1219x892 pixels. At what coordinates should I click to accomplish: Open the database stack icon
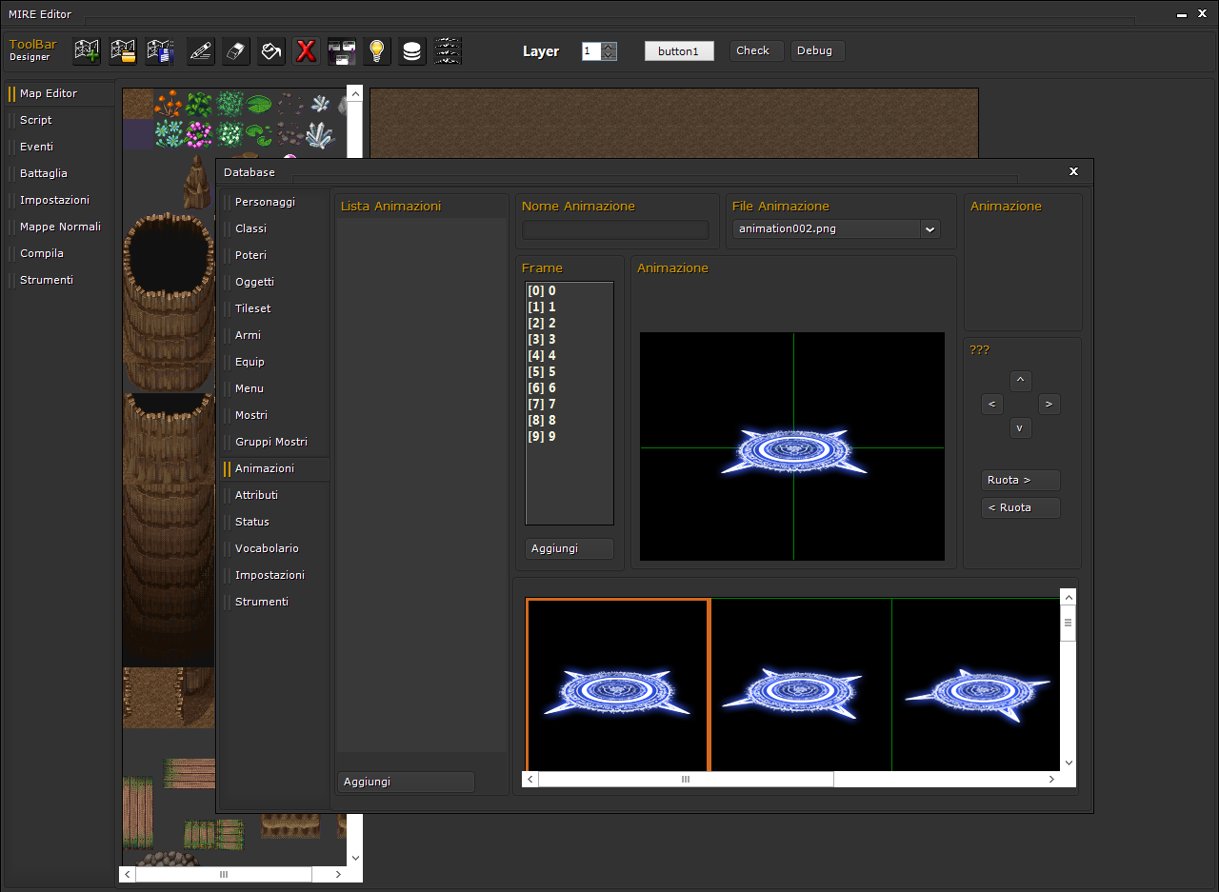coord(411,51)
